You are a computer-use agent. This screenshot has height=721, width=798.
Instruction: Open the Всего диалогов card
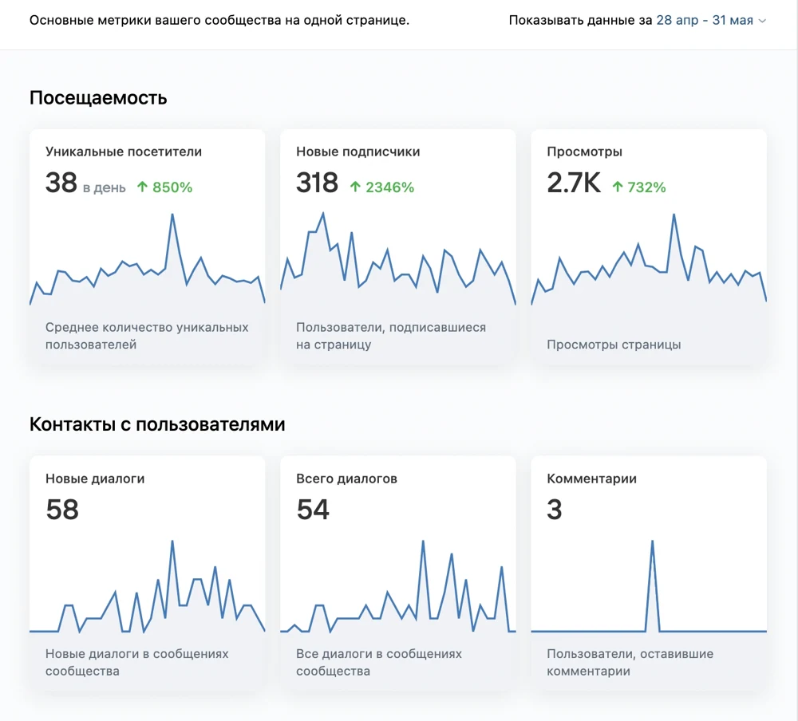[398, 573]
